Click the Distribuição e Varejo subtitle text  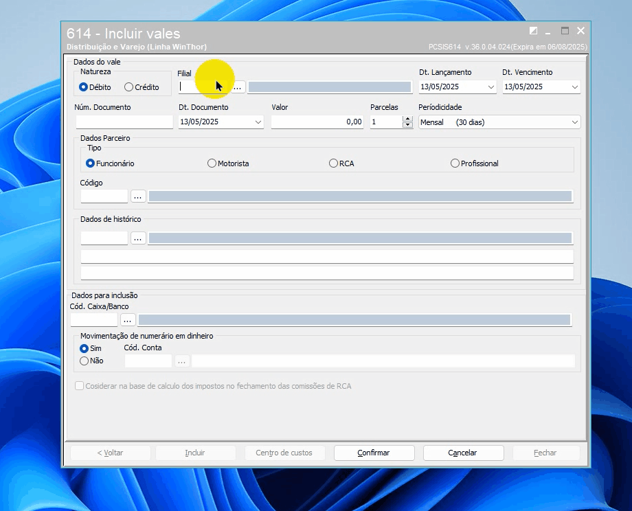coord(137,47)
